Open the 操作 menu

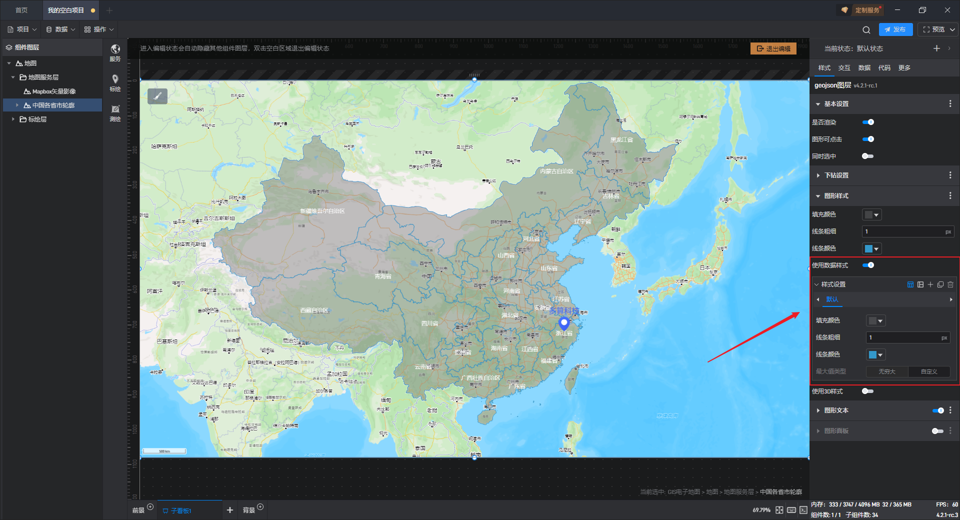[99, 29]
